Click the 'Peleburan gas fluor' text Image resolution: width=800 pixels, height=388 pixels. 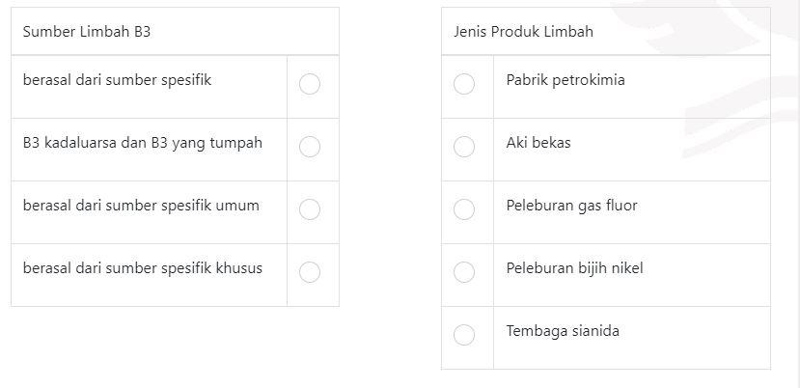click(x=571, y=206)
